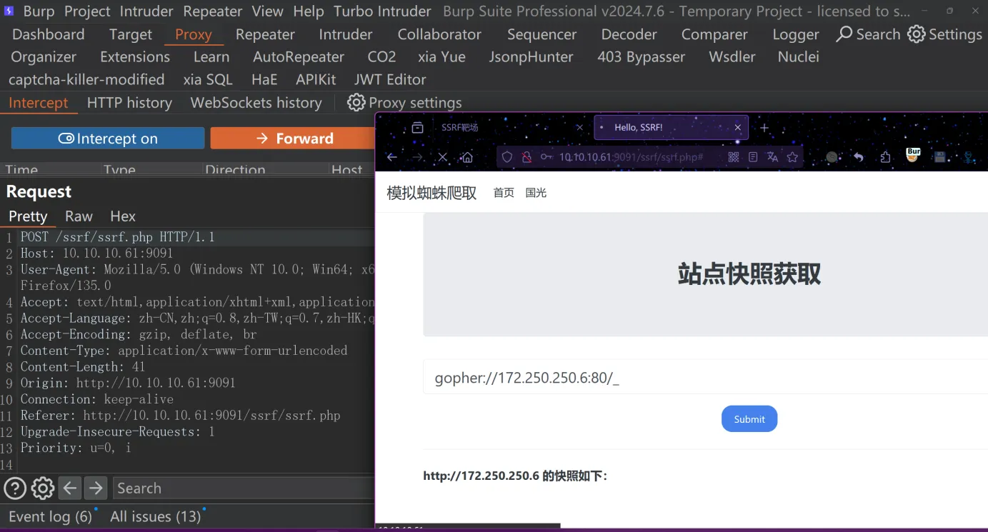The height and width of the screenshot is (532, 988).
Task: Click the undo arrow toolbar icon in browser
Action: pyautogui.click(x=859, y=157)
